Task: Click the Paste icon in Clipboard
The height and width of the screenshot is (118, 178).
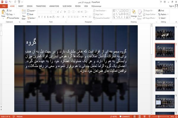Action: [3, 12]
